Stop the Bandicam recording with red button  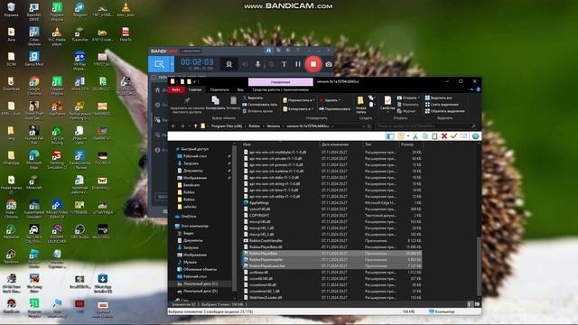tap(313, 64)
